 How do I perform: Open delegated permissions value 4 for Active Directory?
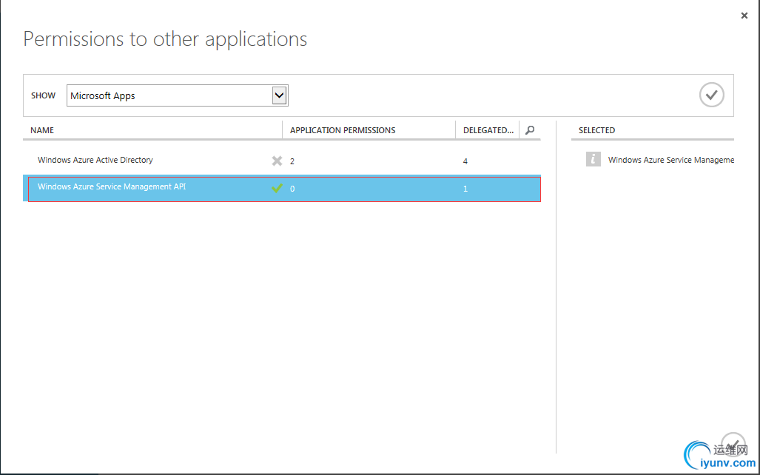[465, 161]
